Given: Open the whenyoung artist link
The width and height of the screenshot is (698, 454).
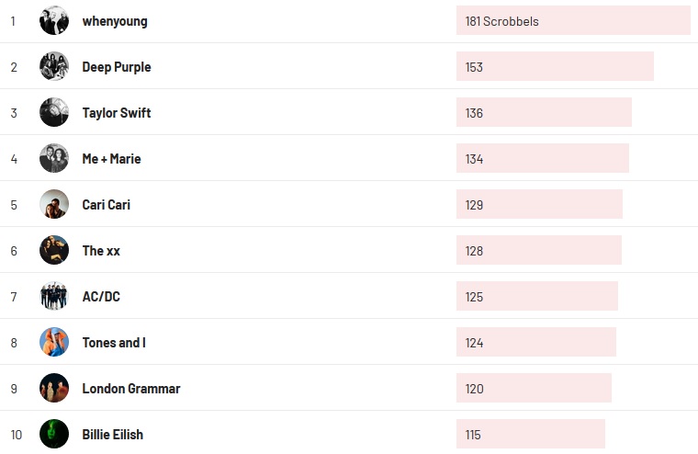Looking at the screenshot, I should point(114,21).
